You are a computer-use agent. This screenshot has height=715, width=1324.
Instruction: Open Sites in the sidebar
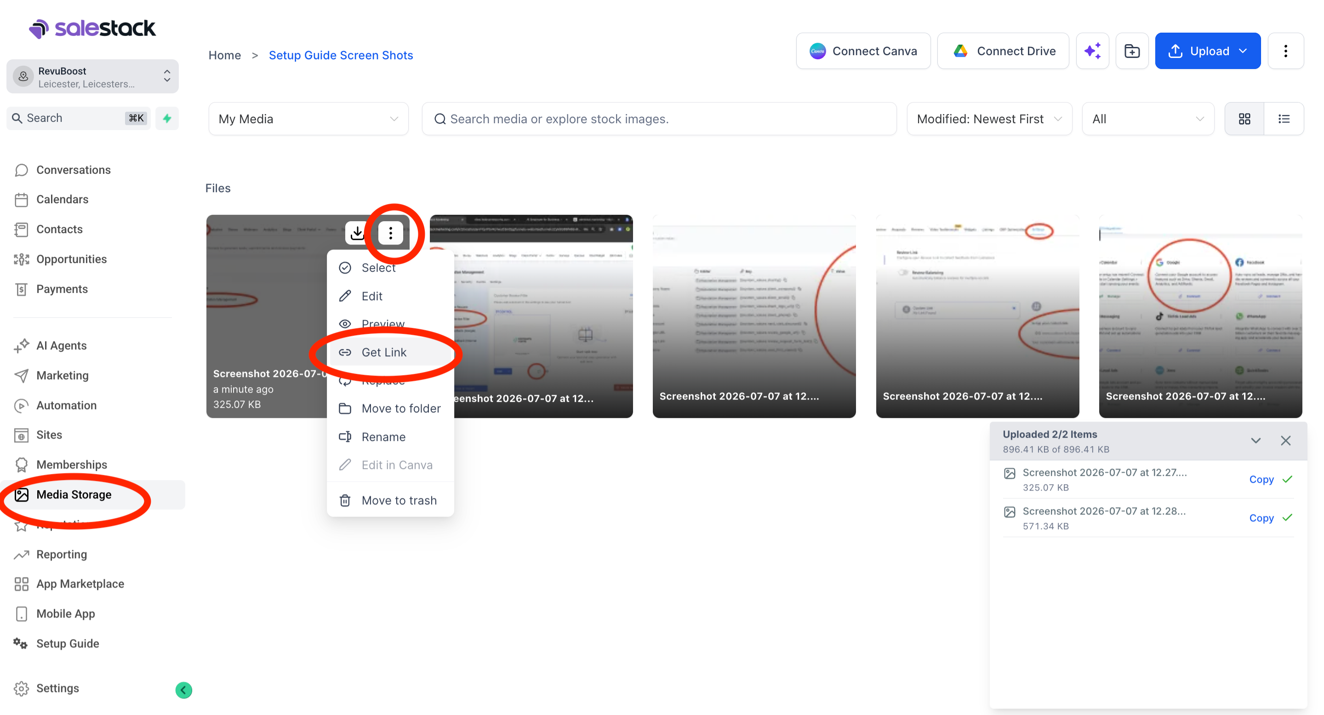point(49,435)
